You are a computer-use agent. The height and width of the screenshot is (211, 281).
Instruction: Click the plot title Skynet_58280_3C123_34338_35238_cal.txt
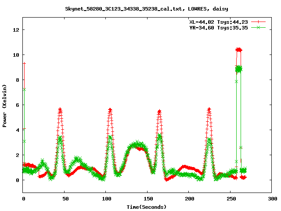(x=147, y=9)
